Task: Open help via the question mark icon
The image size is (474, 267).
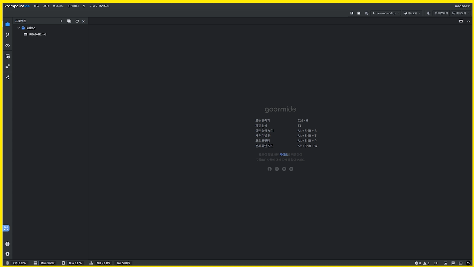Action: click(7, 244)
